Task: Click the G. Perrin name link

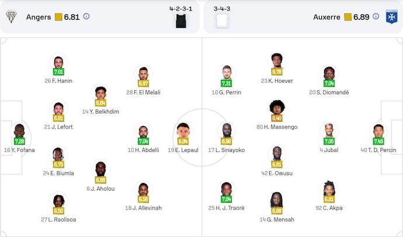Action: click(227, 92)
